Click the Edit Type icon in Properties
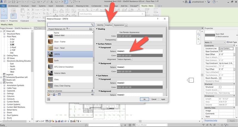The height and width of the screenshot is (127, 238). coord(228,42)
